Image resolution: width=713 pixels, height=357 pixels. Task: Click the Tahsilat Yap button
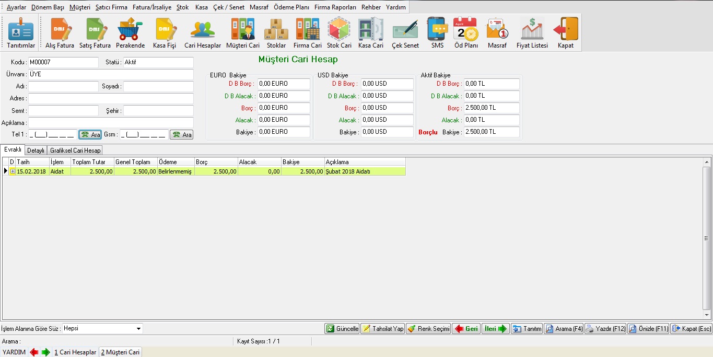(383, 329)
